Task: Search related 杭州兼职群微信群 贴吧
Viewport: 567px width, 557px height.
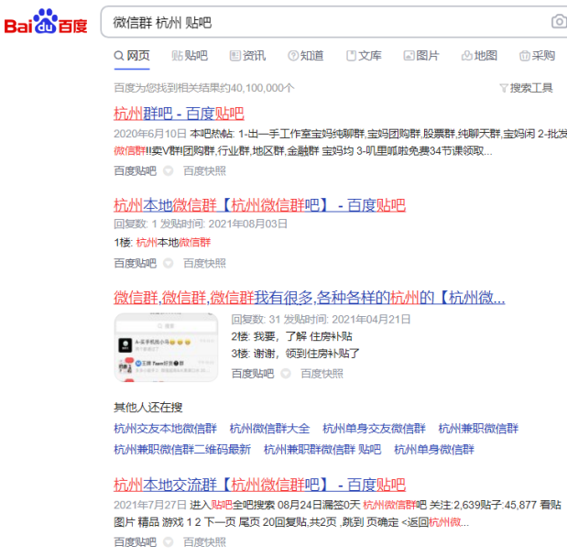Action: 322,450
